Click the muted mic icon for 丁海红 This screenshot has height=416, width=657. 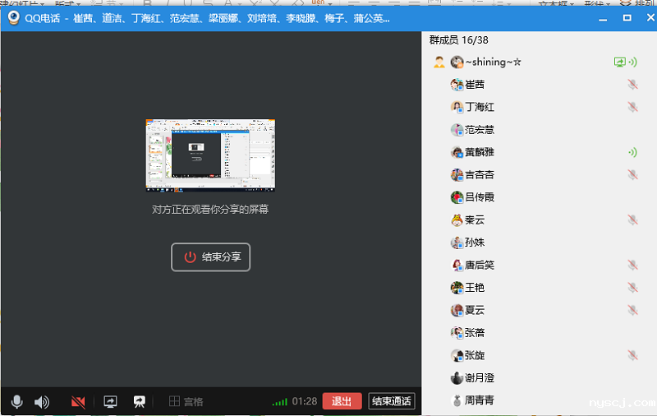632,108
